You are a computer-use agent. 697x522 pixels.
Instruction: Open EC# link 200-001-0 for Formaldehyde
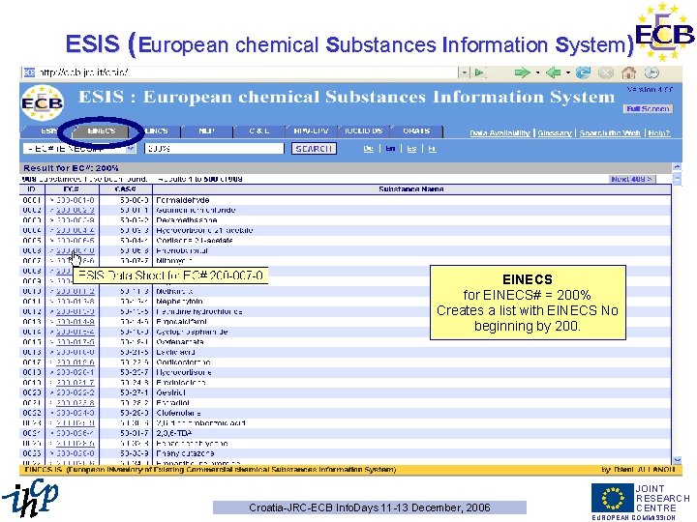pyautogui.click(x=76, y=200)
